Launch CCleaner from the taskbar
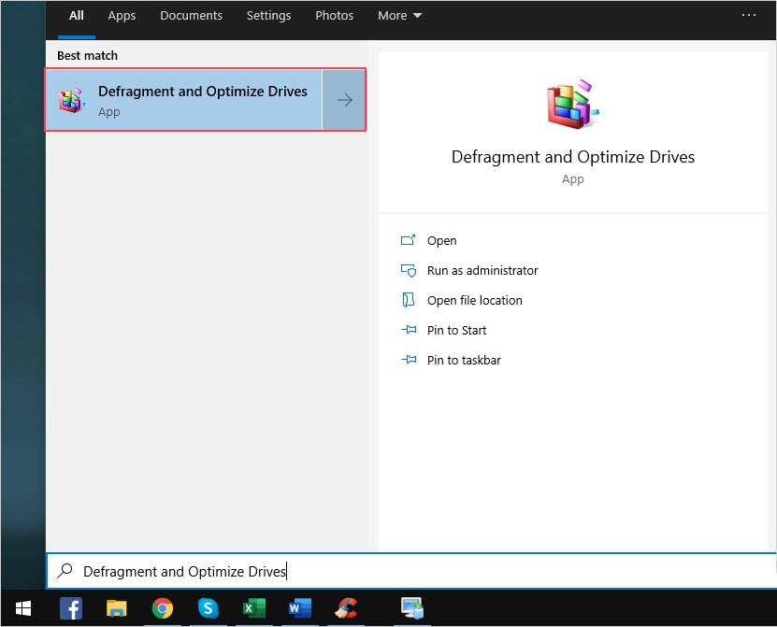Image resolution: width=777 pixels, height=627 pixels. 346,608
